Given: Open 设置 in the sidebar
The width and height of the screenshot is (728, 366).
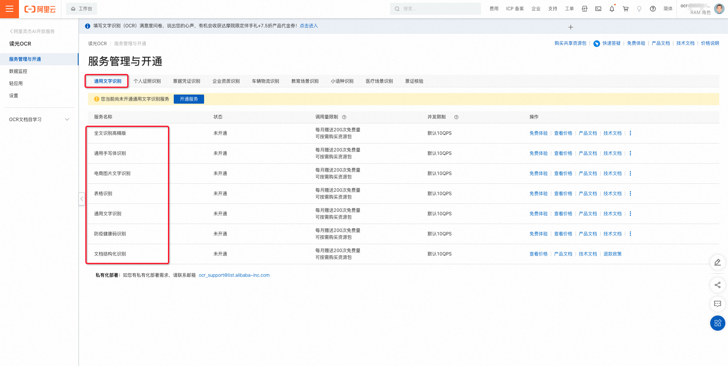Looking at the screenshot, I should [x=14, y=96].
